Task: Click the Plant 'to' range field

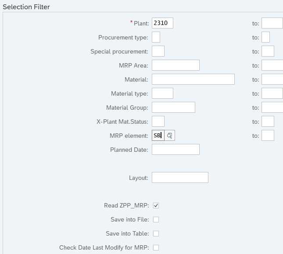Action: point(272,23)
